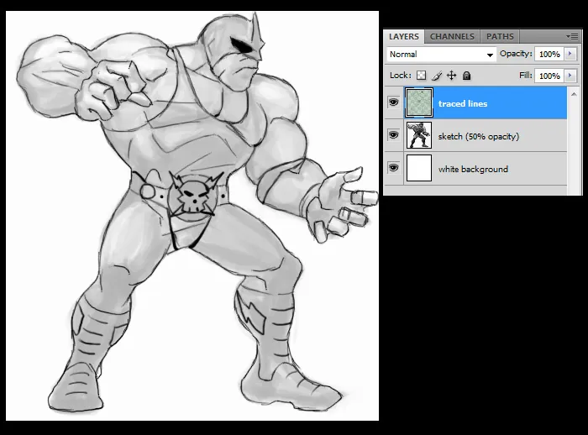Viewport: 588px width, 435px height.
Task: Hide the sketch (50% opacity) layer
Action: (x=393, y=134)
